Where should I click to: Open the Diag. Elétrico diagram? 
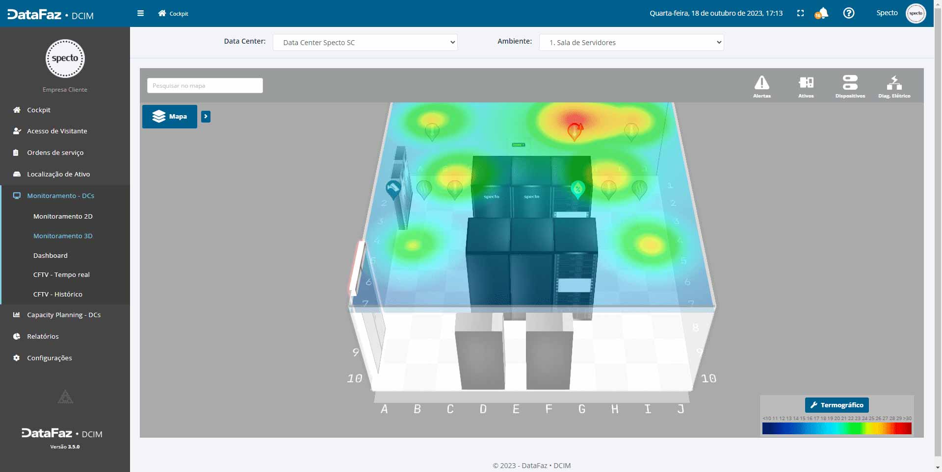(894, 87)
